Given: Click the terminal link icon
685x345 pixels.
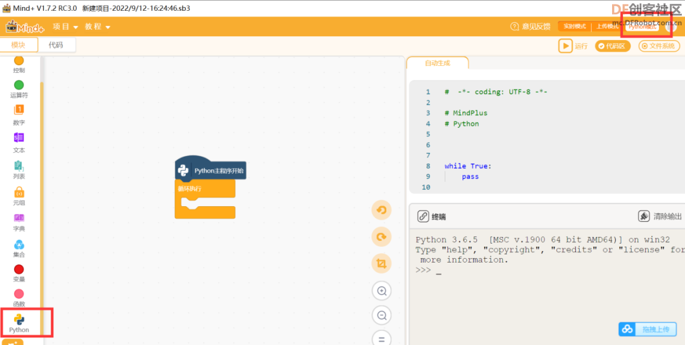Looking at the screenshot, I should pos(423,217).
